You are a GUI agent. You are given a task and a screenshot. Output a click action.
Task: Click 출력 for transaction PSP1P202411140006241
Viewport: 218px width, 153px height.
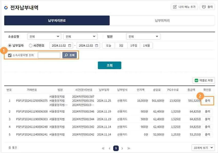207,134
